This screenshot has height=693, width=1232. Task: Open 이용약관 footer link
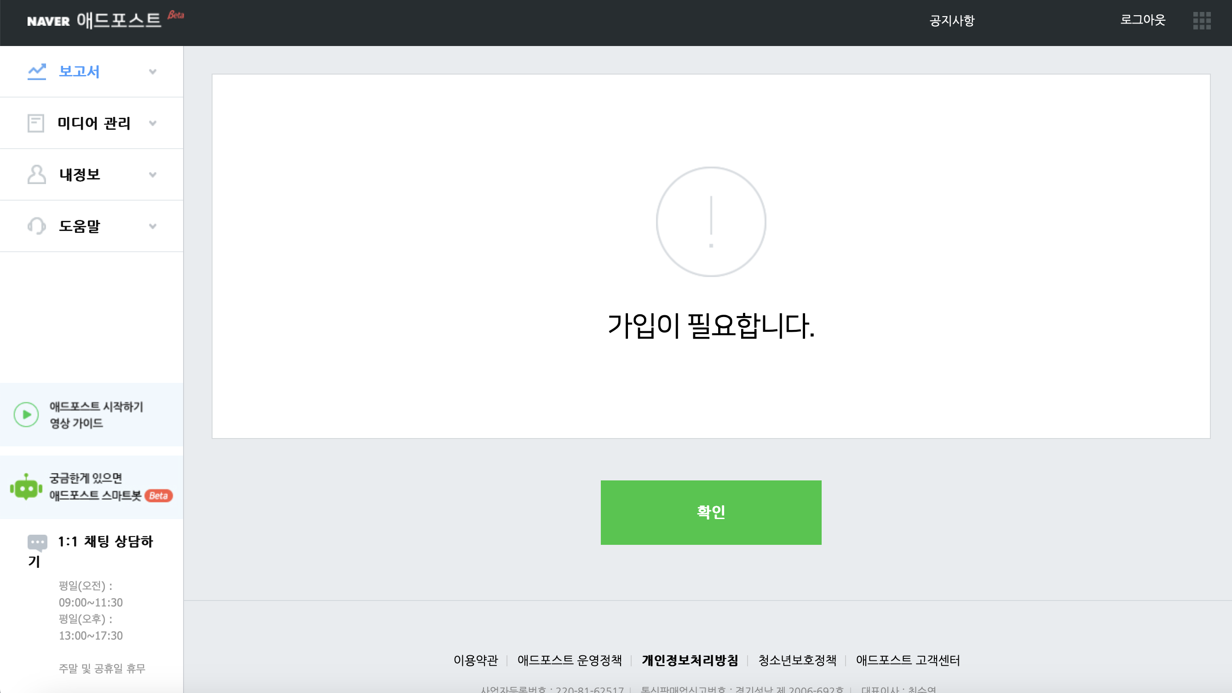475,660
